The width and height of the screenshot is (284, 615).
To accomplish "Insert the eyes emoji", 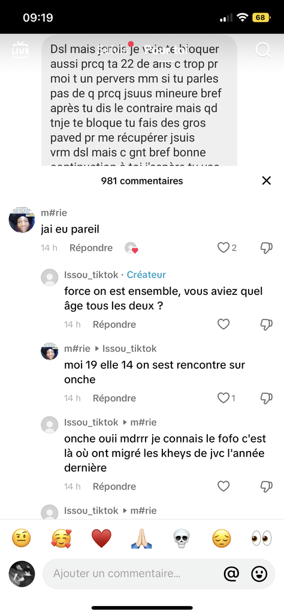I will point(261,538).
